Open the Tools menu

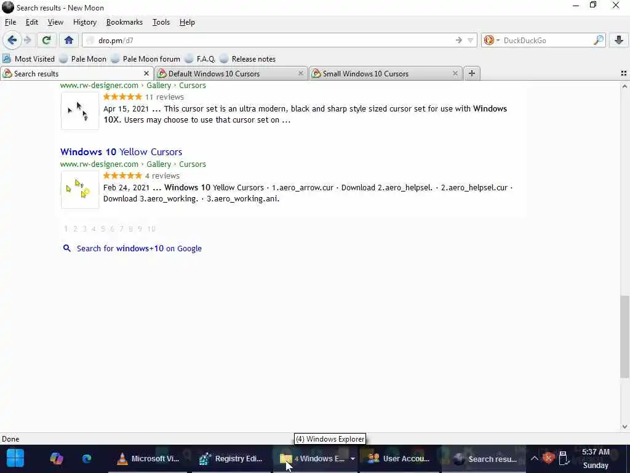[161, 22]
